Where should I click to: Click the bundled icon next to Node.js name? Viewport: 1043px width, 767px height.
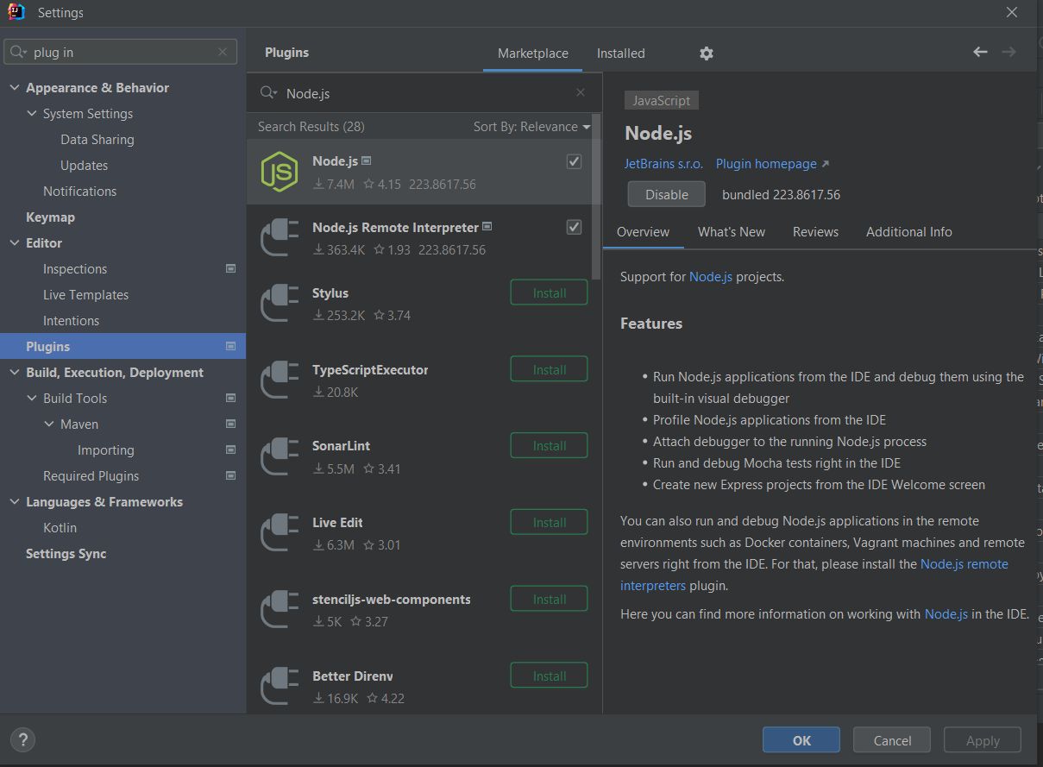(x=367, y=160)
